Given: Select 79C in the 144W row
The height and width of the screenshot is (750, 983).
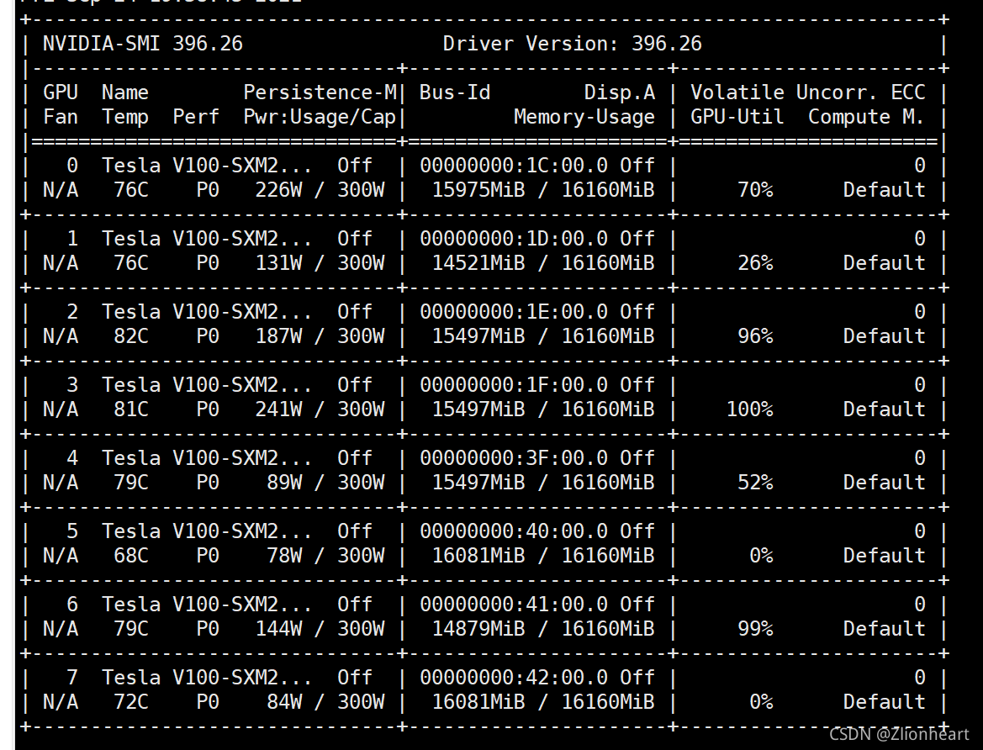Looking at the screenshot, I should coord(131,629).
